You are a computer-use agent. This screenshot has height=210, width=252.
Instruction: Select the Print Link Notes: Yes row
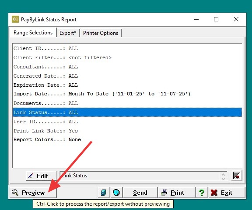(x=127, y=131)
